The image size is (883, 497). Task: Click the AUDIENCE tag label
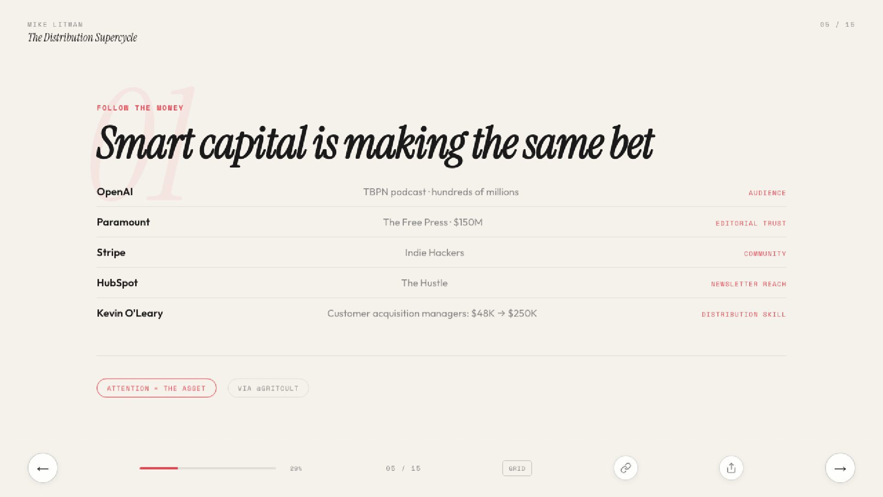[767, 193]
